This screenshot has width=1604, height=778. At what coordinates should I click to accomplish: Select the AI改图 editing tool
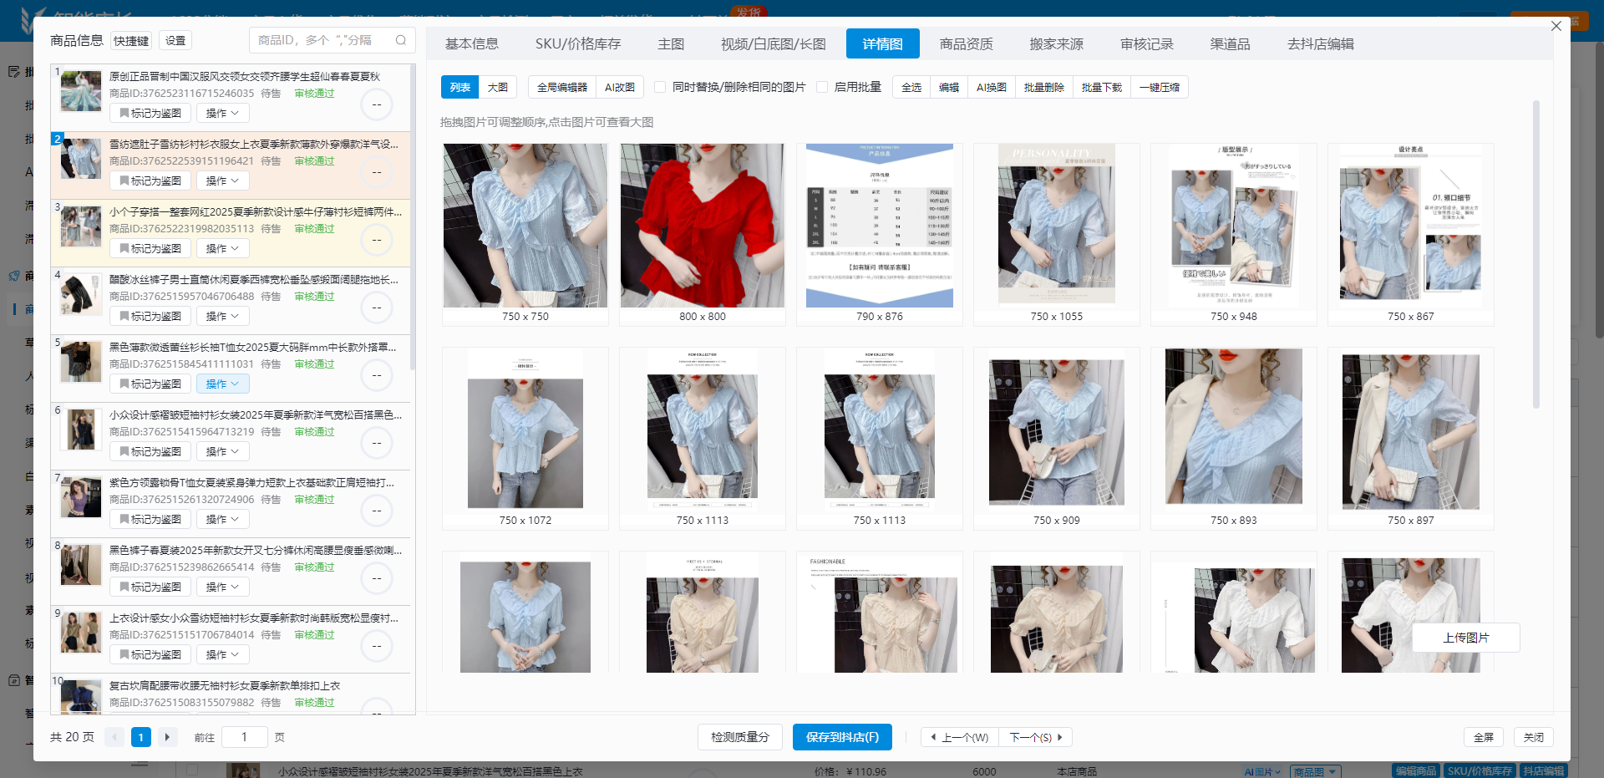[x=619, y=86]
